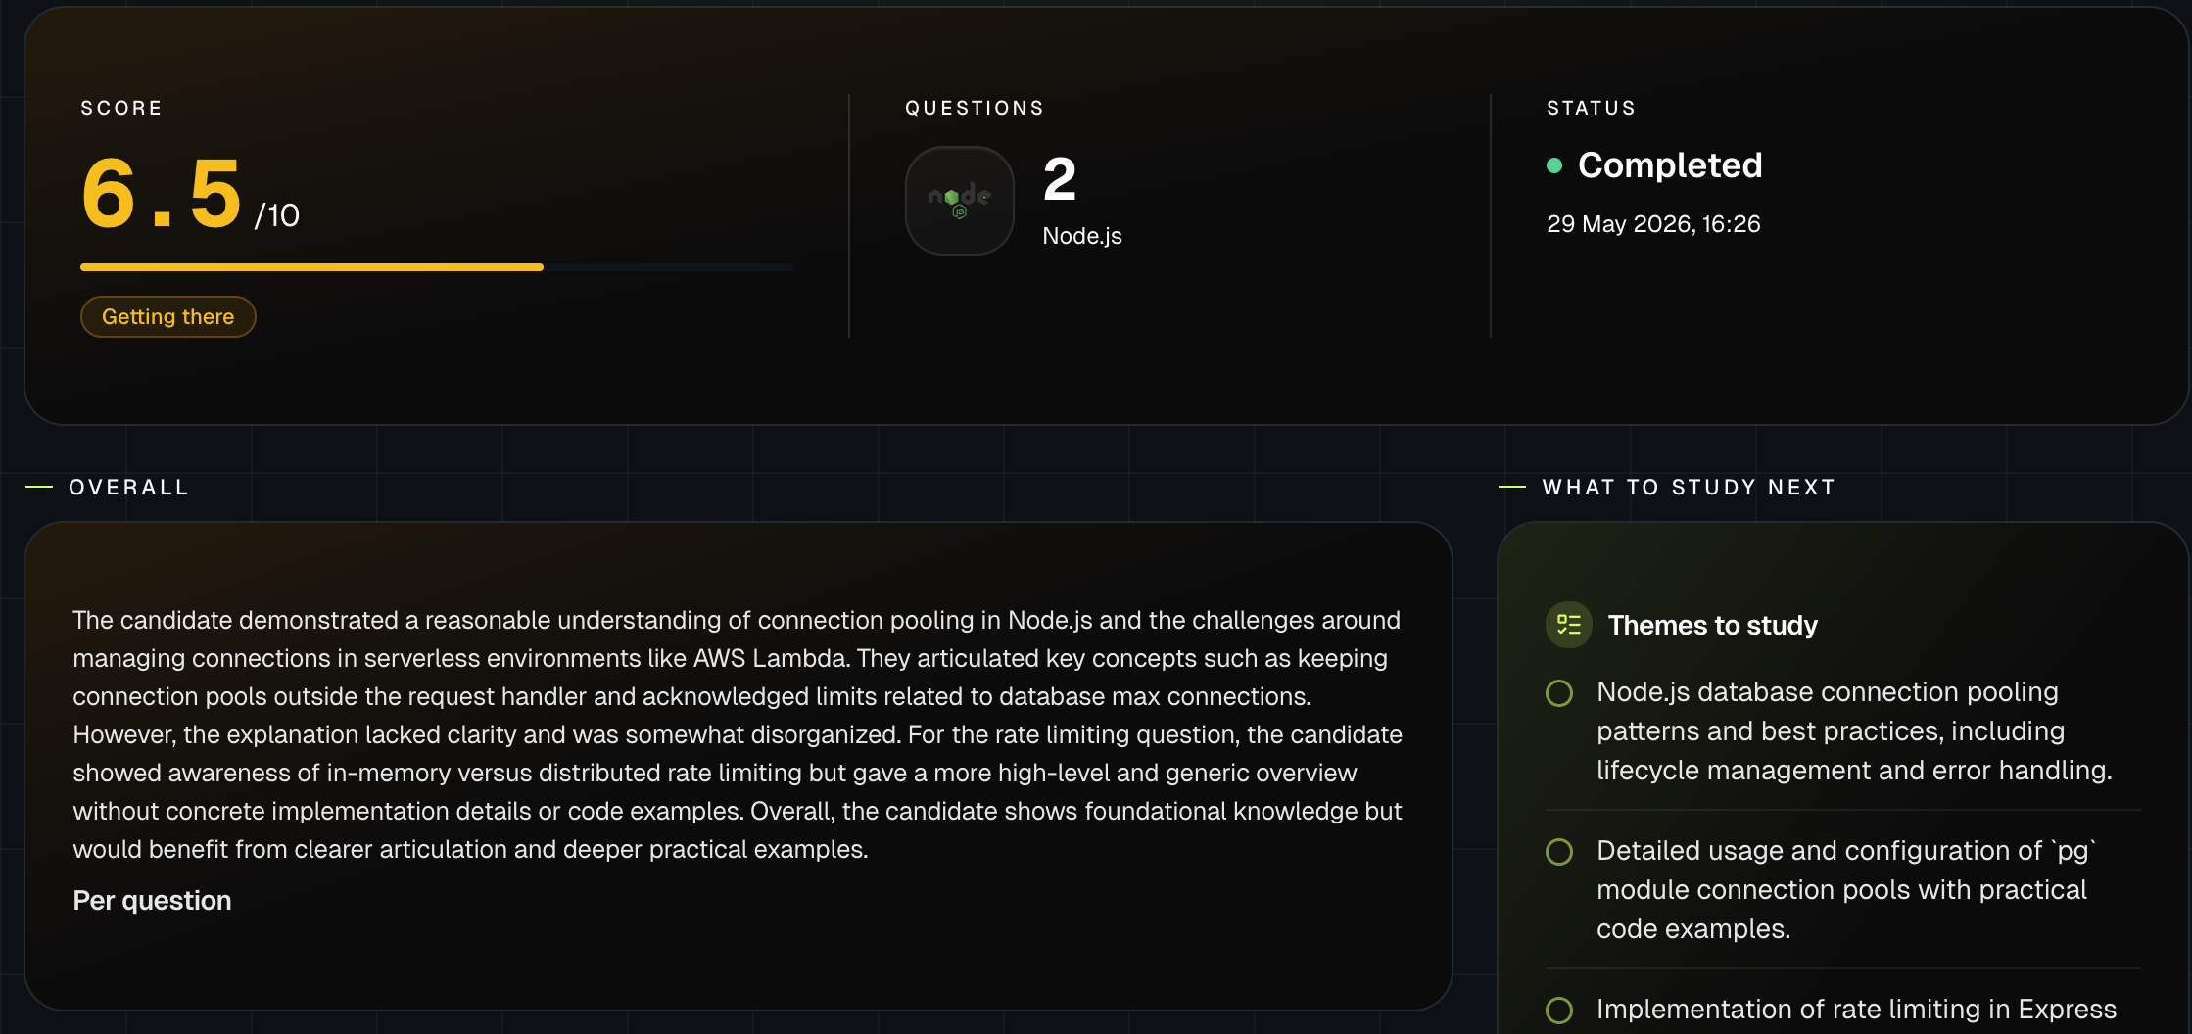Image resolution: width=2192 pixels, height=1034 pixels.
Task: Click the Getting there badge
Action: tap(168, 317)
